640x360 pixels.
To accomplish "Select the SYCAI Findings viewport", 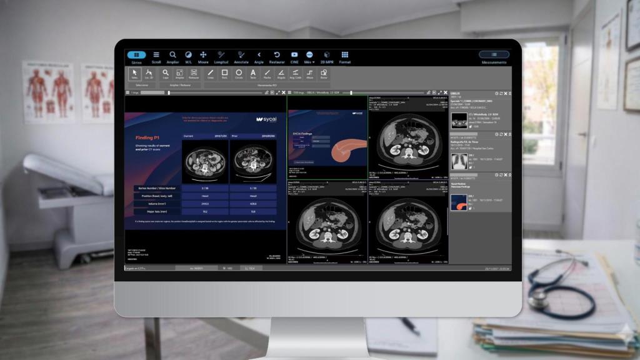I will (327, 137).
